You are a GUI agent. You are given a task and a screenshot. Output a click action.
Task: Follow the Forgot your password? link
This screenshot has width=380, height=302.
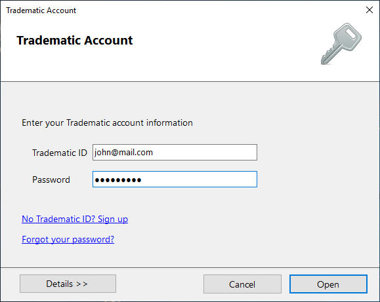68,239
